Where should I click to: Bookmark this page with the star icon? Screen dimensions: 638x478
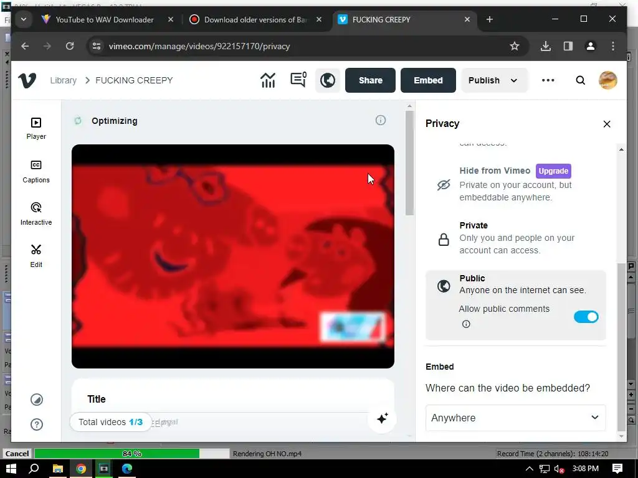(514, 46)
